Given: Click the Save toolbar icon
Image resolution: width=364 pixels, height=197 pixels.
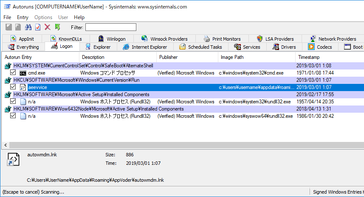Looking at the screenshot, I should tap(18, 27).
